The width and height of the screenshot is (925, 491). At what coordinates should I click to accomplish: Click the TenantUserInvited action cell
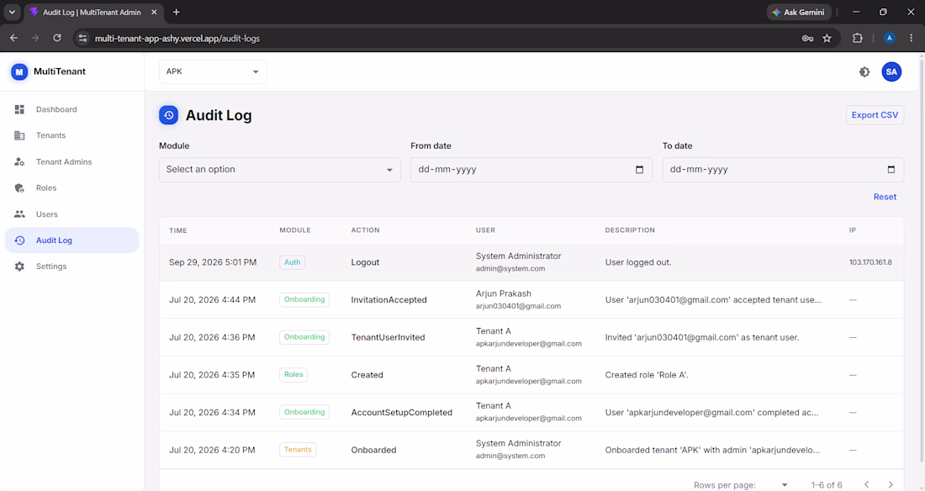click(388, 338)
